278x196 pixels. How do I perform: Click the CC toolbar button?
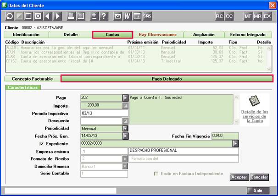(x=229, y=16)
